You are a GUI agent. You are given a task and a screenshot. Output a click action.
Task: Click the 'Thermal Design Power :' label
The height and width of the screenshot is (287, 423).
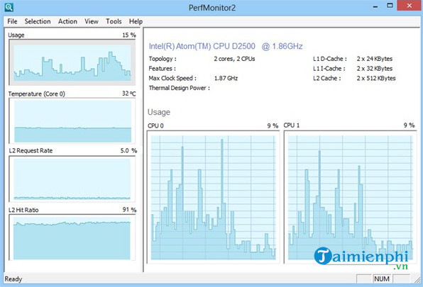tap(179, 88)
